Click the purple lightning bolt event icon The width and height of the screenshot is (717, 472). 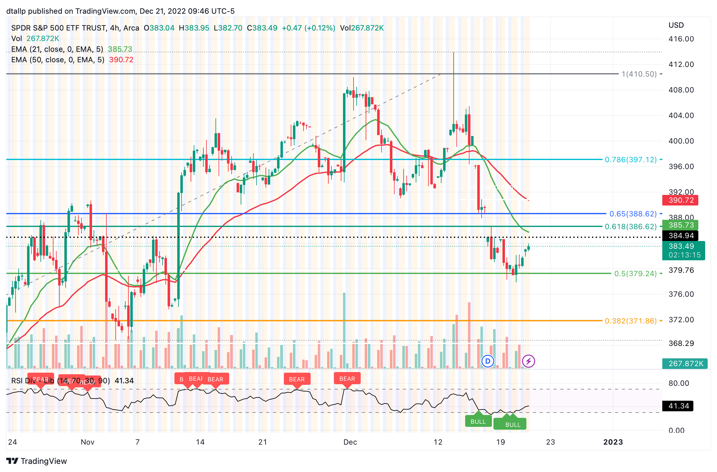[x=528, y=361]
